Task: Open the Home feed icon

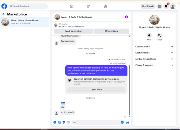Action: tap(72, 6)
